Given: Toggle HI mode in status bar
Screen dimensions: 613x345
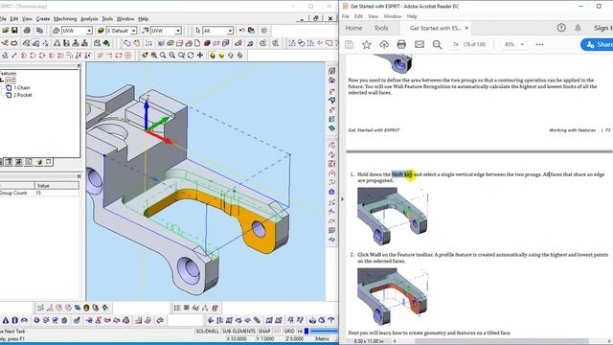Looking at the screenshot, I should coord(300,332).
